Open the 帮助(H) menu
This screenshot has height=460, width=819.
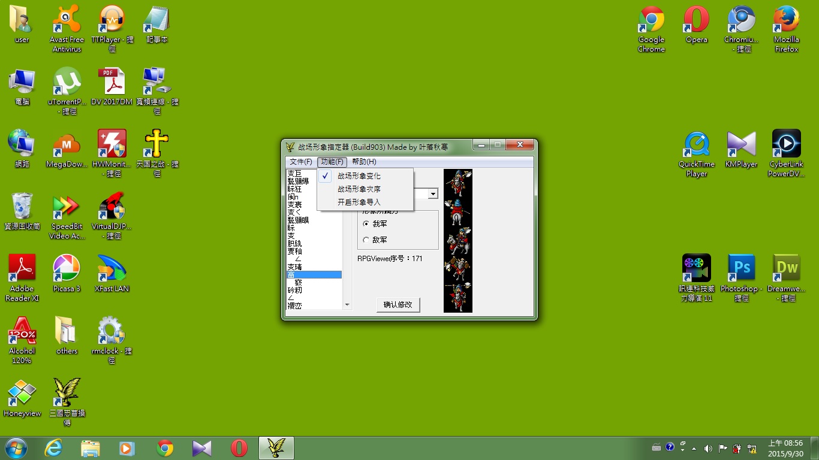point(364,162)
